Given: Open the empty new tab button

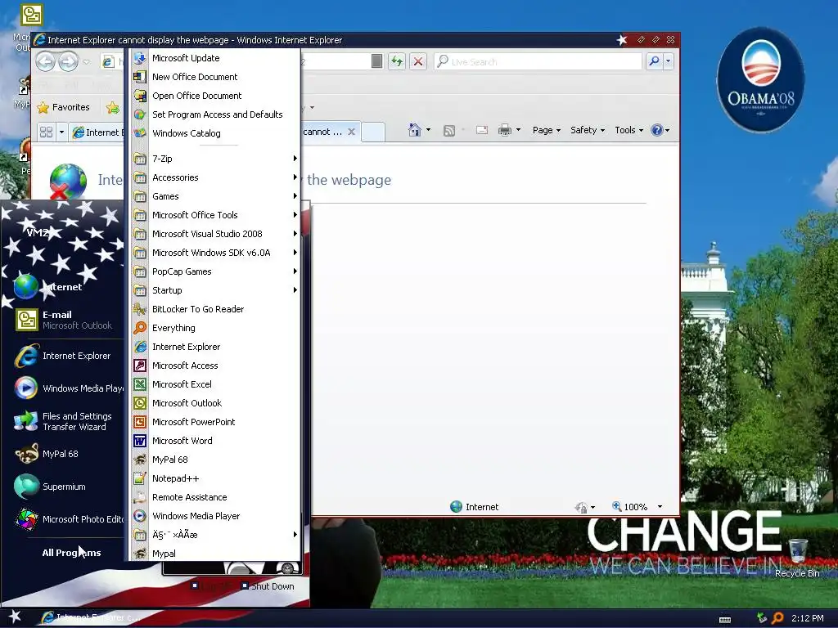Looking at the screenshot, I should pyautogui.click(x=373, y=132).
